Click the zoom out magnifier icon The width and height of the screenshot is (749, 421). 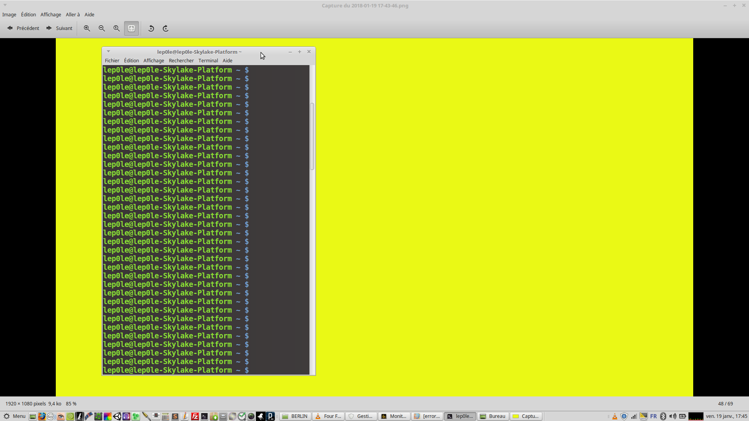coord(102,28)
